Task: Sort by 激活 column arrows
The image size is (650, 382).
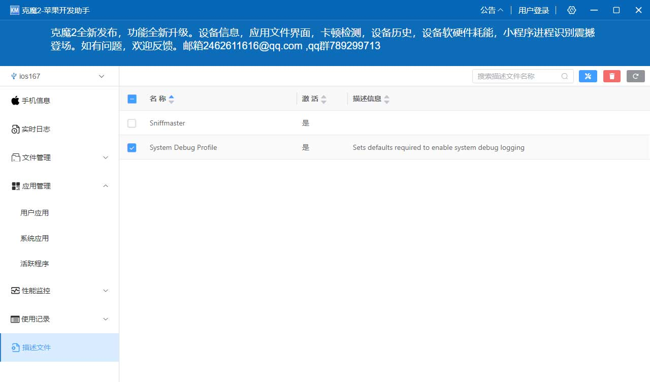Action: pyautogui.click(x=323, y=99)
